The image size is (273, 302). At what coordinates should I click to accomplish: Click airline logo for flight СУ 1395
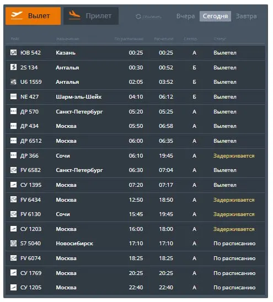coord(13,185)
